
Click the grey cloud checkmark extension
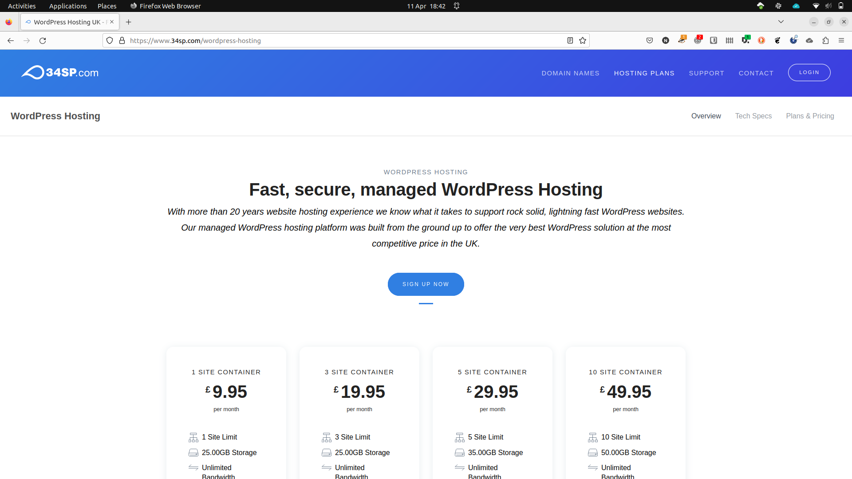[809, 40]
